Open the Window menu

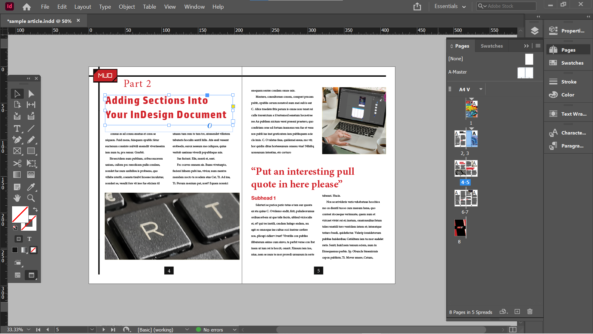194,6
